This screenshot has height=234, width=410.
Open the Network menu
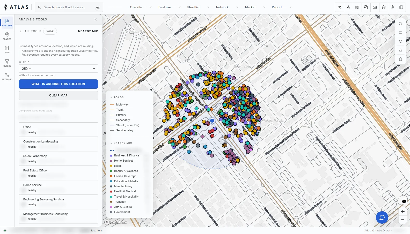pyautogui.click(x=227, y=7)
